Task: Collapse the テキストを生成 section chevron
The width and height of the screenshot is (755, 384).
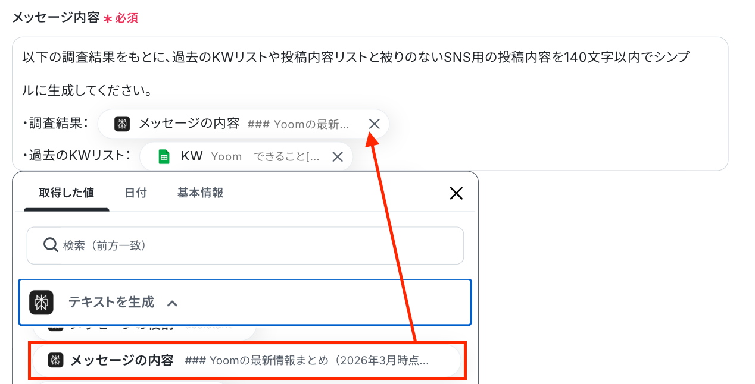Action: point(172,303)
